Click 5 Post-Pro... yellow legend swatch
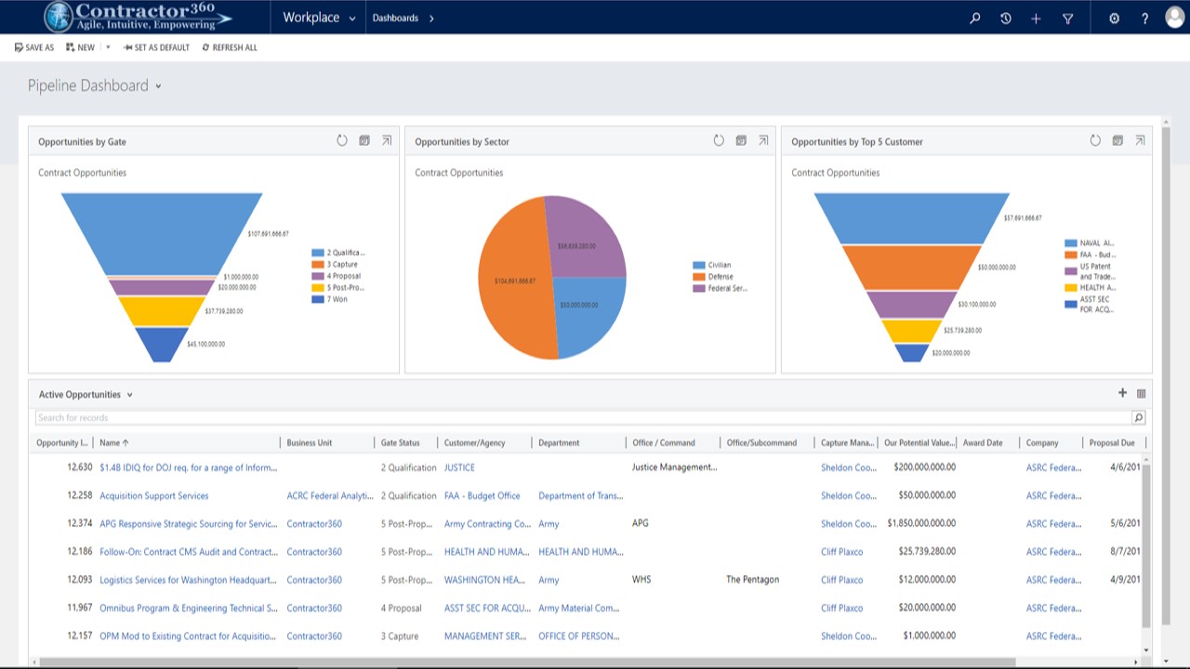Screen dimensions: 1190x669 [x=318, y=288]
